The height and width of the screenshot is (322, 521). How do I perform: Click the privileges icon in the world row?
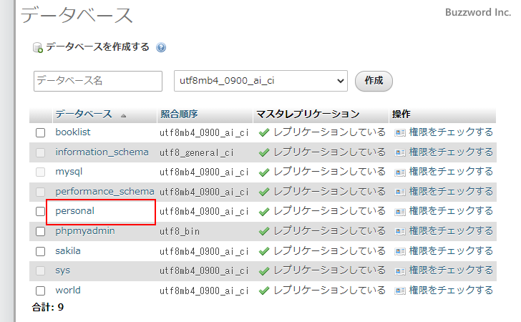point(400,291)
